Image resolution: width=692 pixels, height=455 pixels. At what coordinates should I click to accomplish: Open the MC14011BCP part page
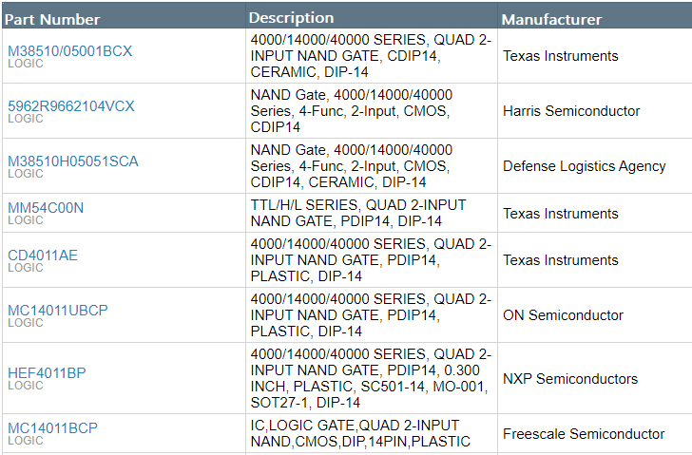pyautogui.click(x=52, y=428)
